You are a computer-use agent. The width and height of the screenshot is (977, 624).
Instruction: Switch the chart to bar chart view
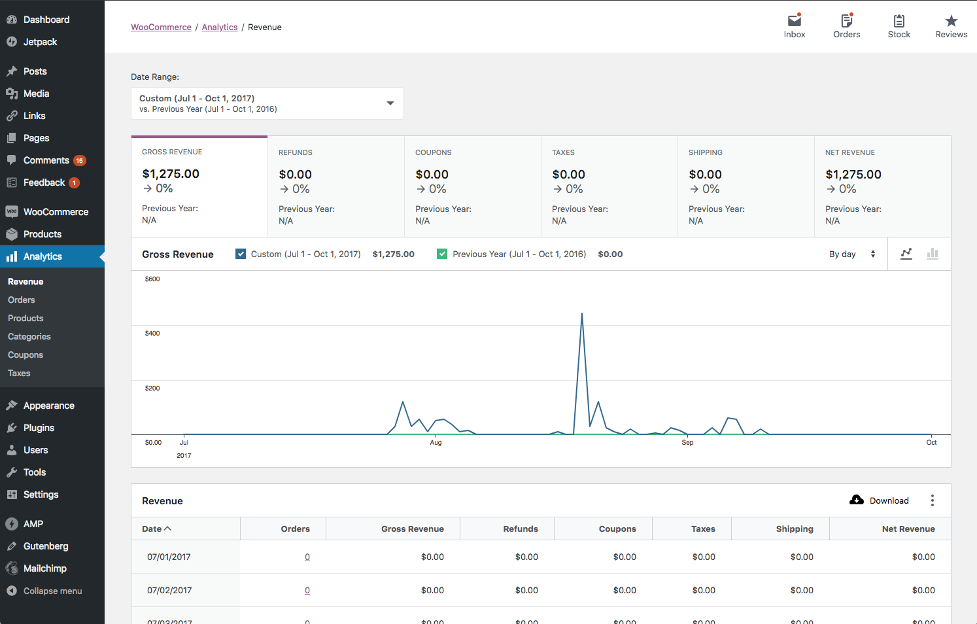[x=933, y=254]
